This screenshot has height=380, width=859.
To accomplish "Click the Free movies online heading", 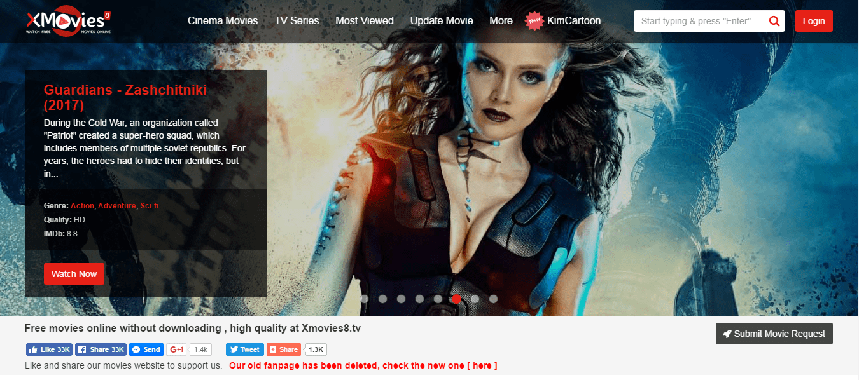I will click(x=193, y=329).
